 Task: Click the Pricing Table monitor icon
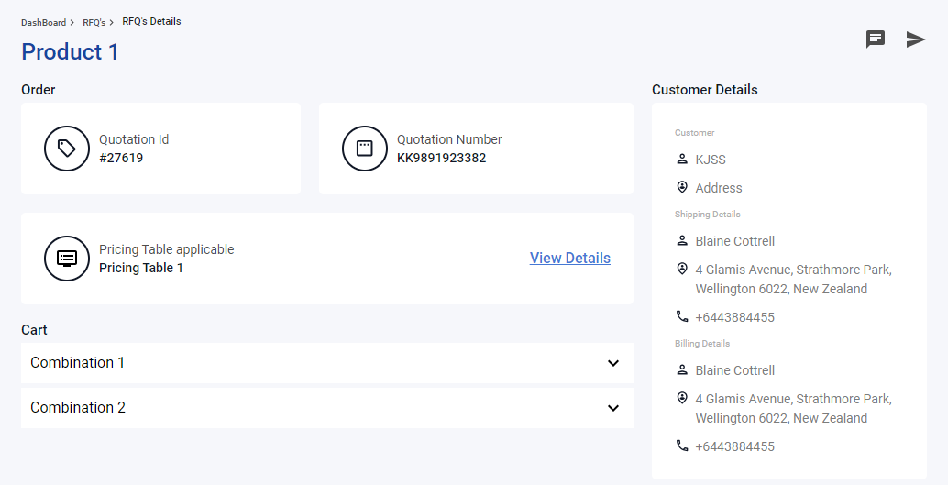(67, 259)
